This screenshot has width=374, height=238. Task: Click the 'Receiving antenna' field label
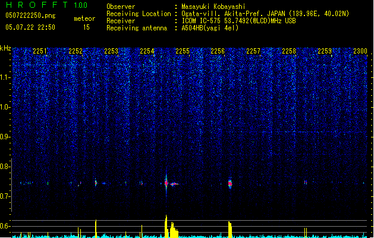[137, 28]
